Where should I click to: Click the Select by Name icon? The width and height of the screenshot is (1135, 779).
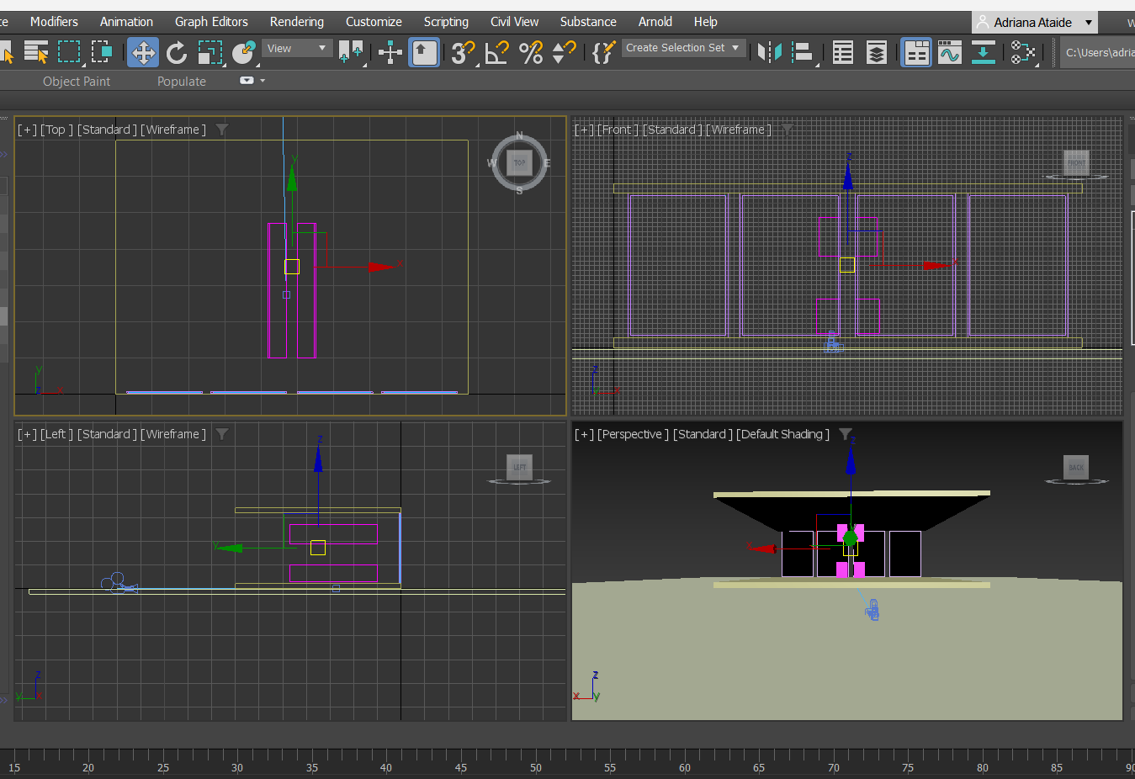click(x=36, y=53)
